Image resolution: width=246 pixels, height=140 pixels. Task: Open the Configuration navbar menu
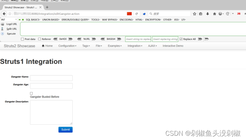click(67, 46)
